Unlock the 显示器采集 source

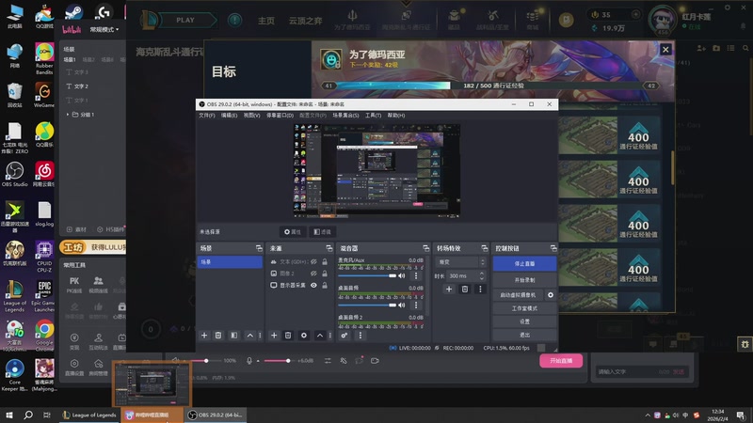coord(325,286)
